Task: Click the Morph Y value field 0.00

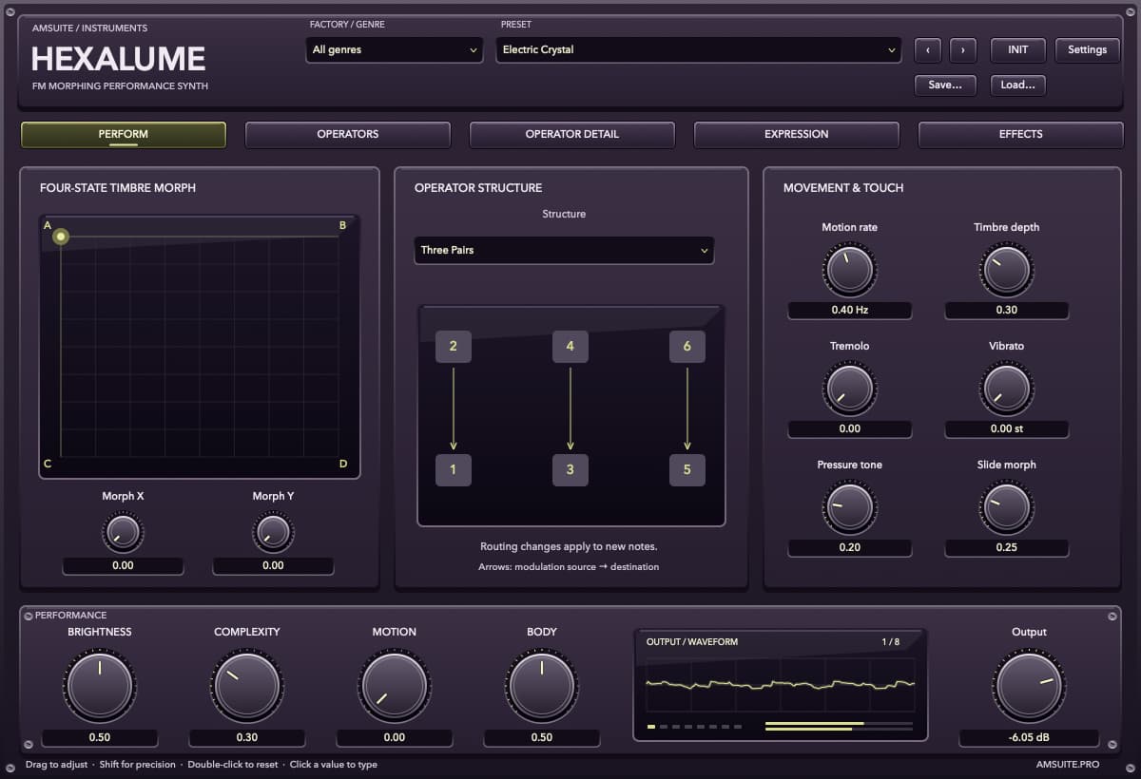Action: tap(273, 565)
